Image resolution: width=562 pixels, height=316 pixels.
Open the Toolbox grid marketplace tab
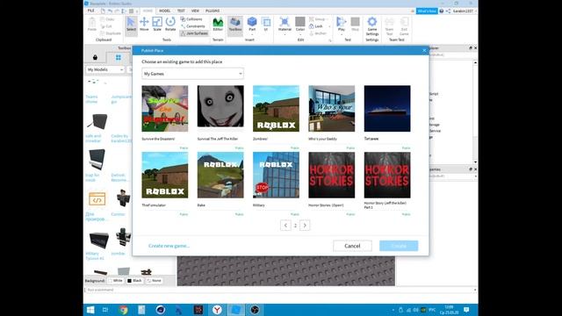[119, 57]
